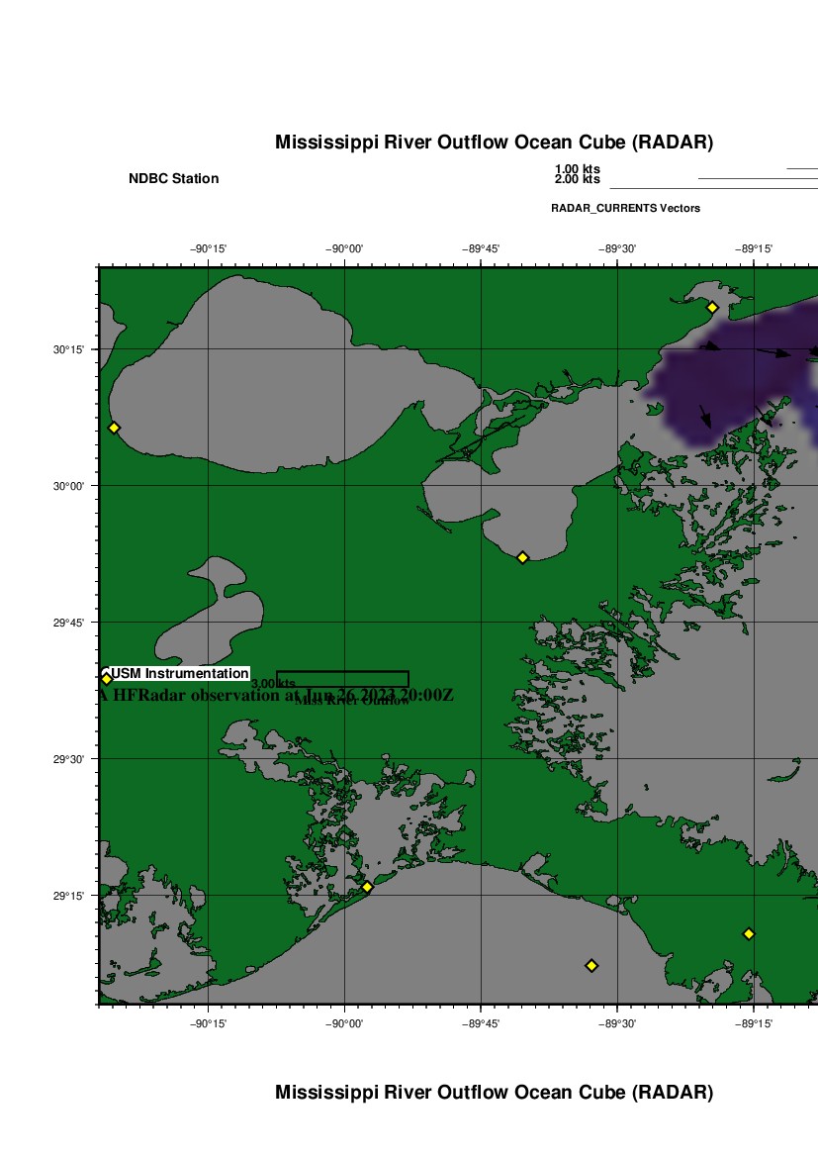Click the current arrow in lower-left purple area
This screenshot has height=1158, width=818.
point(704,415)
